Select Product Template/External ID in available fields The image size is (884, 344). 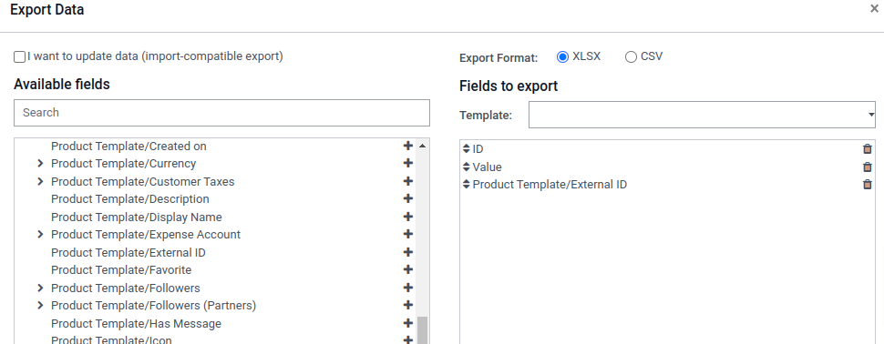tap(128, 253)
